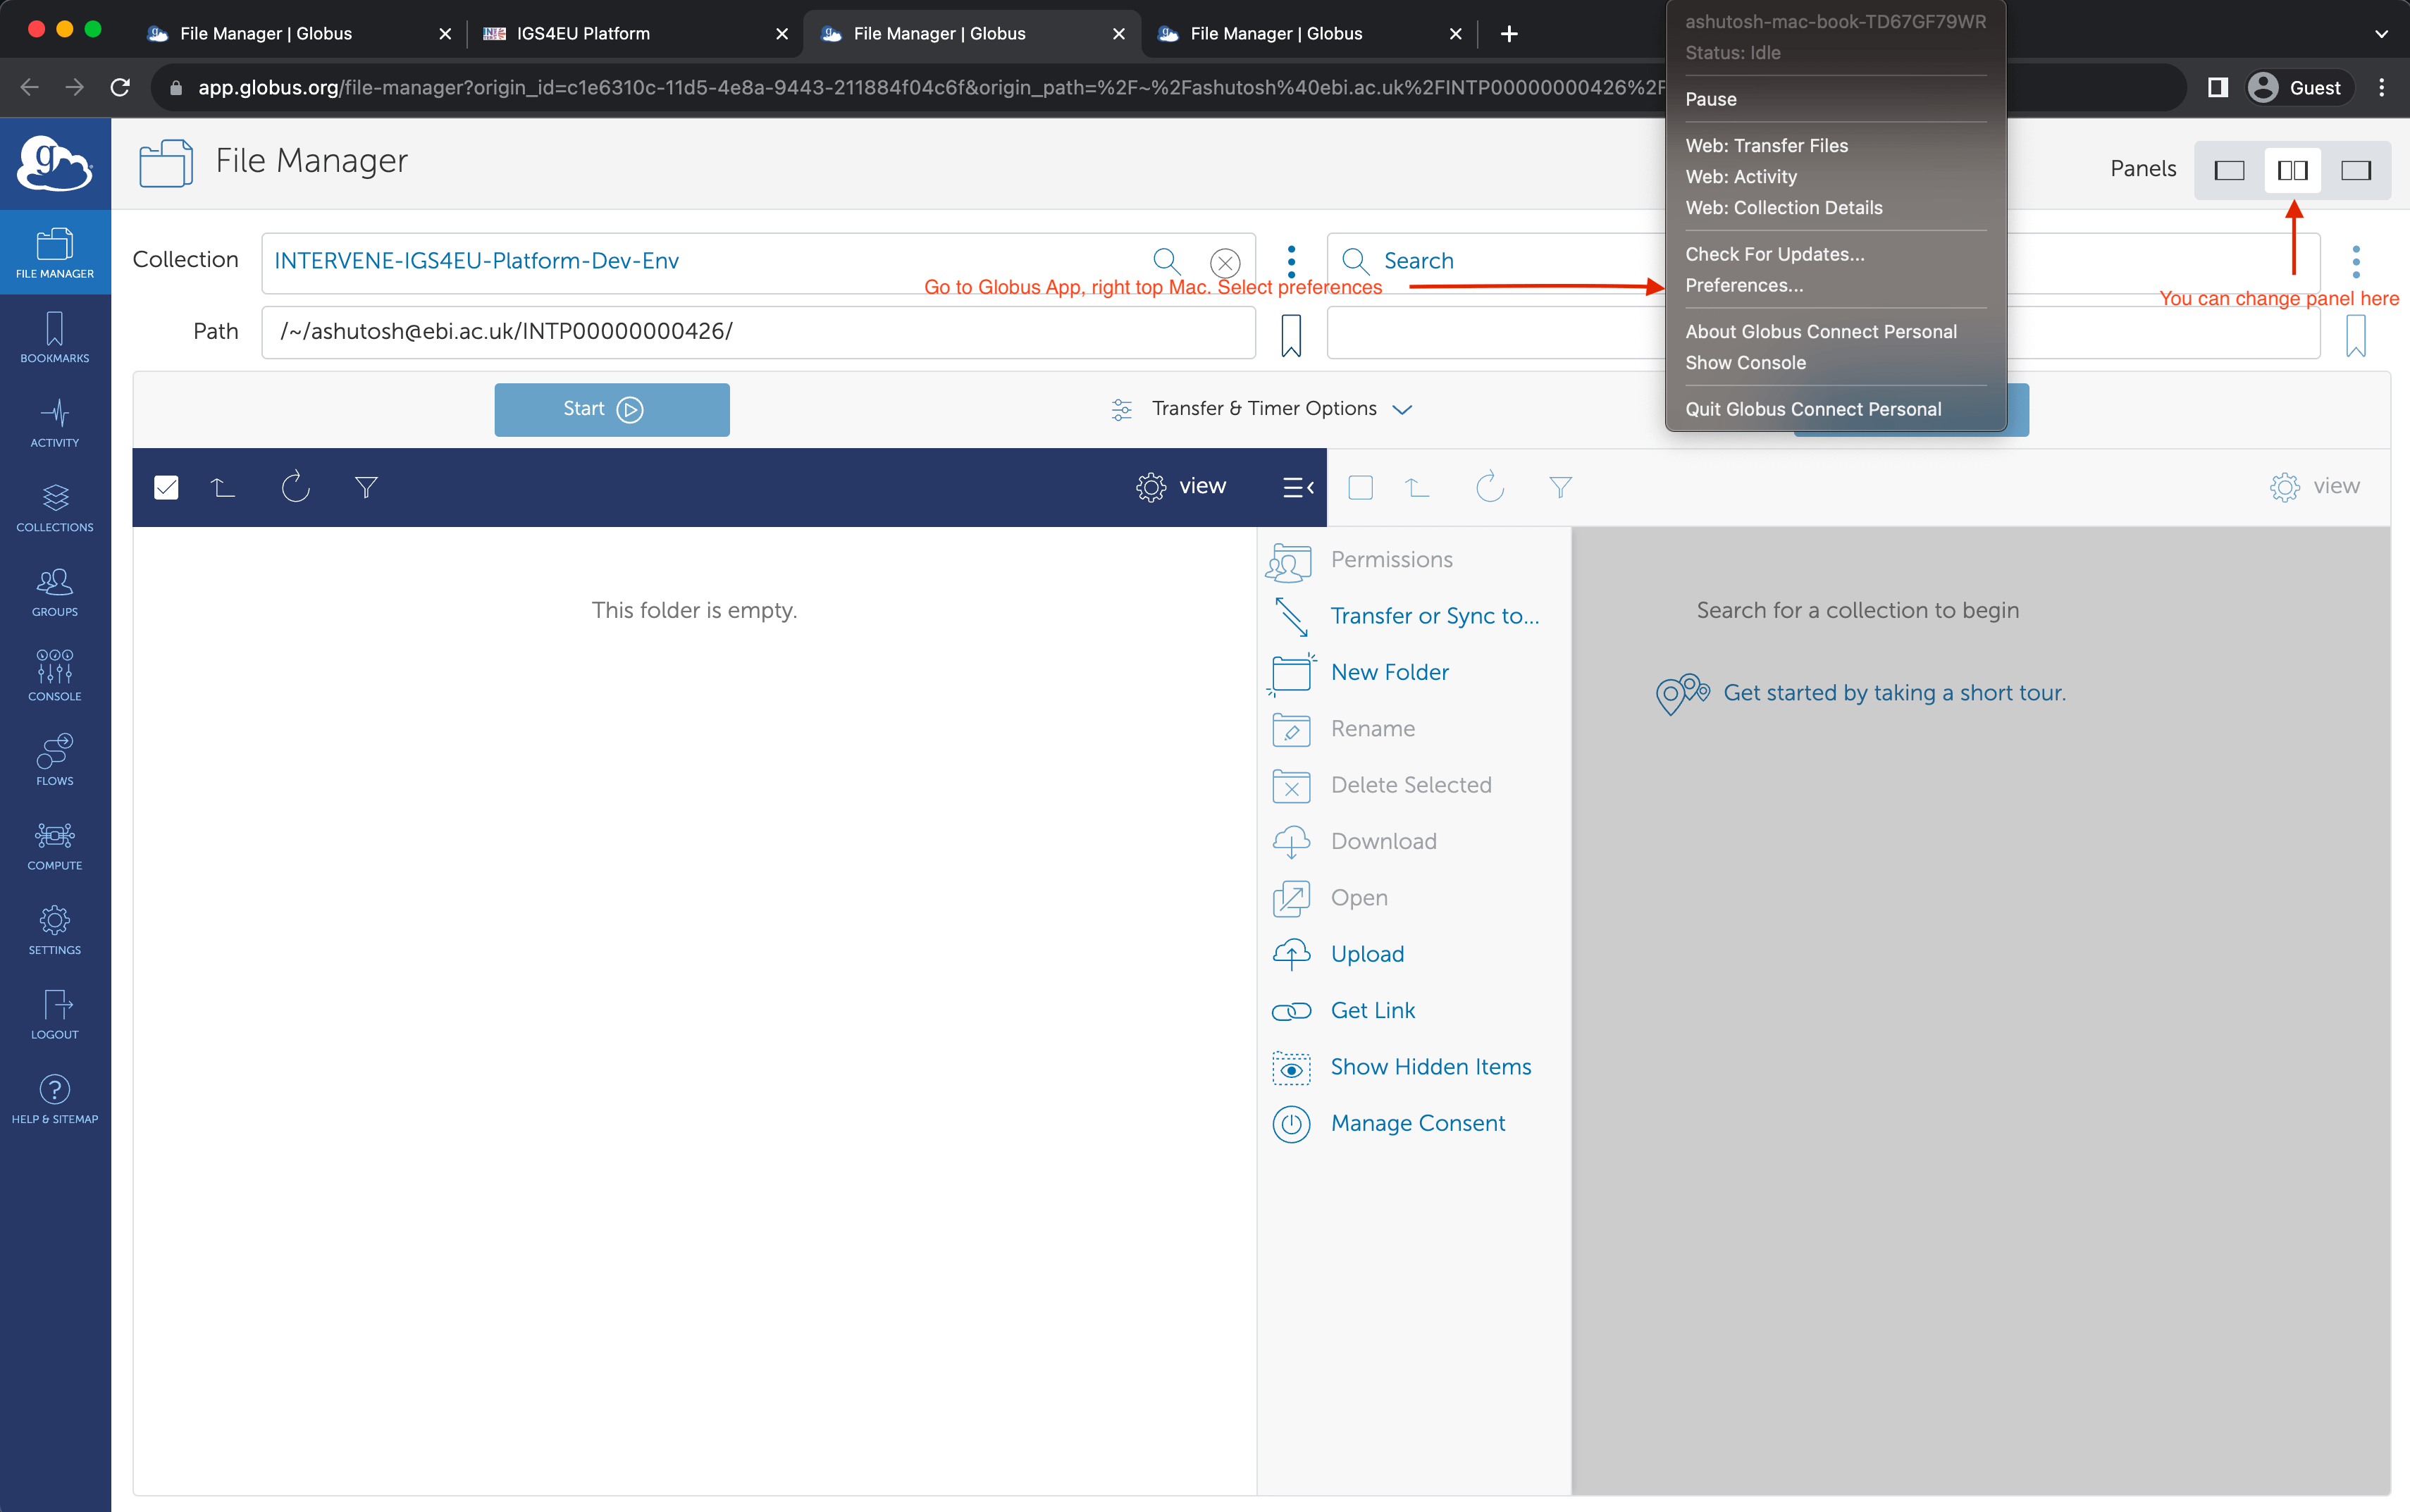
Task: Open left pane view options
Action: [1181, 487]
